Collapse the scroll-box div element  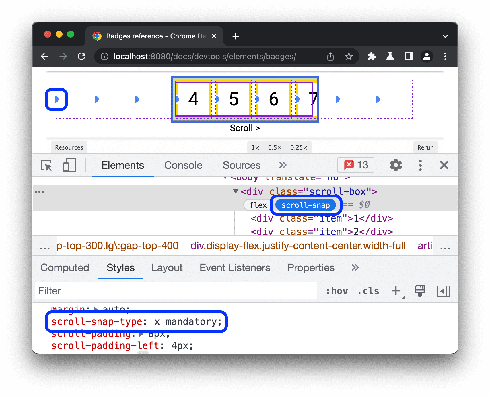point(235,191)
